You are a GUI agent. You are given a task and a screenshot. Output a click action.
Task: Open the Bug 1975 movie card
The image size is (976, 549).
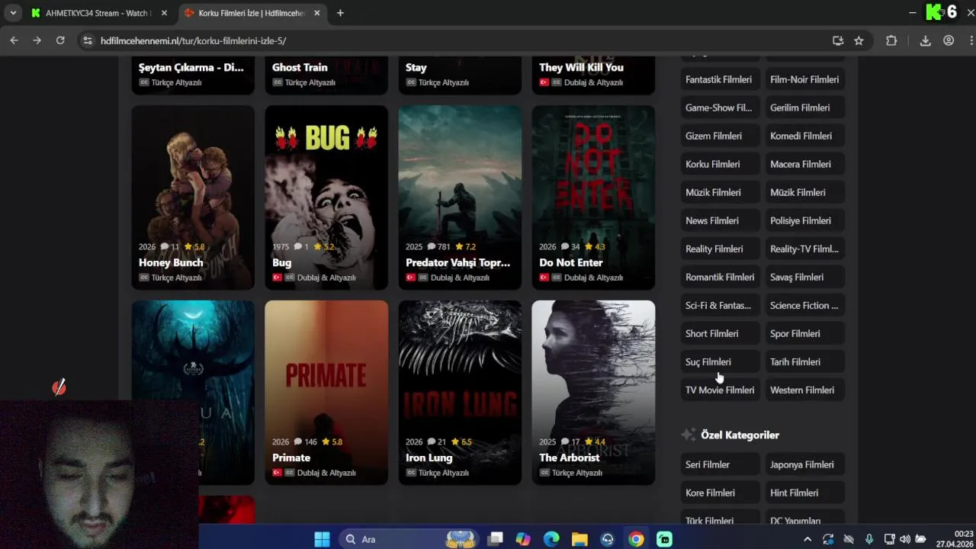326,197
